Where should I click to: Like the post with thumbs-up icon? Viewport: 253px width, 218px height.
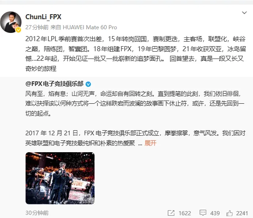[229, 213]
